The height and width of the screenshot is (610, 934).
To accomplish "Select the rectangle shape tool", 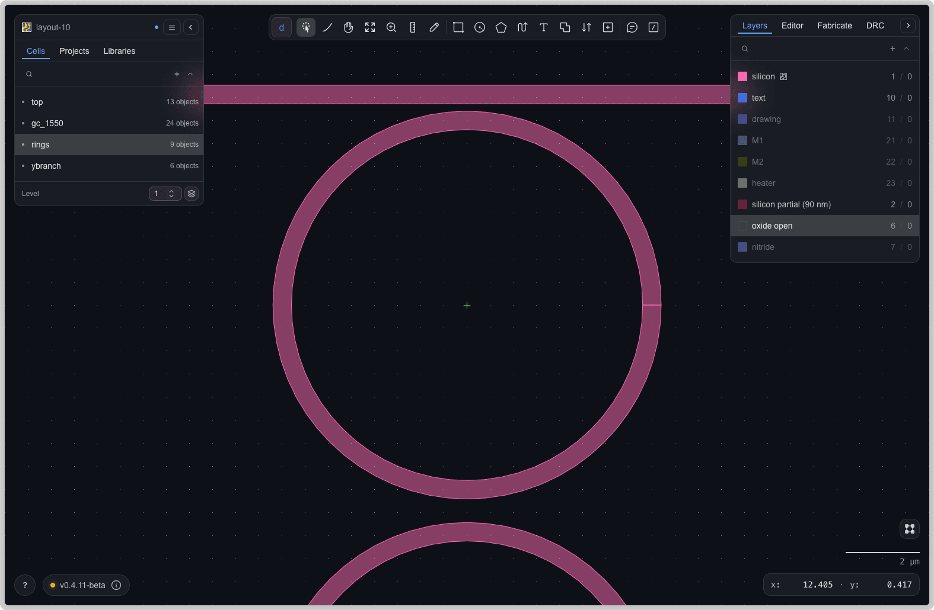I will [x=458, y=27].
